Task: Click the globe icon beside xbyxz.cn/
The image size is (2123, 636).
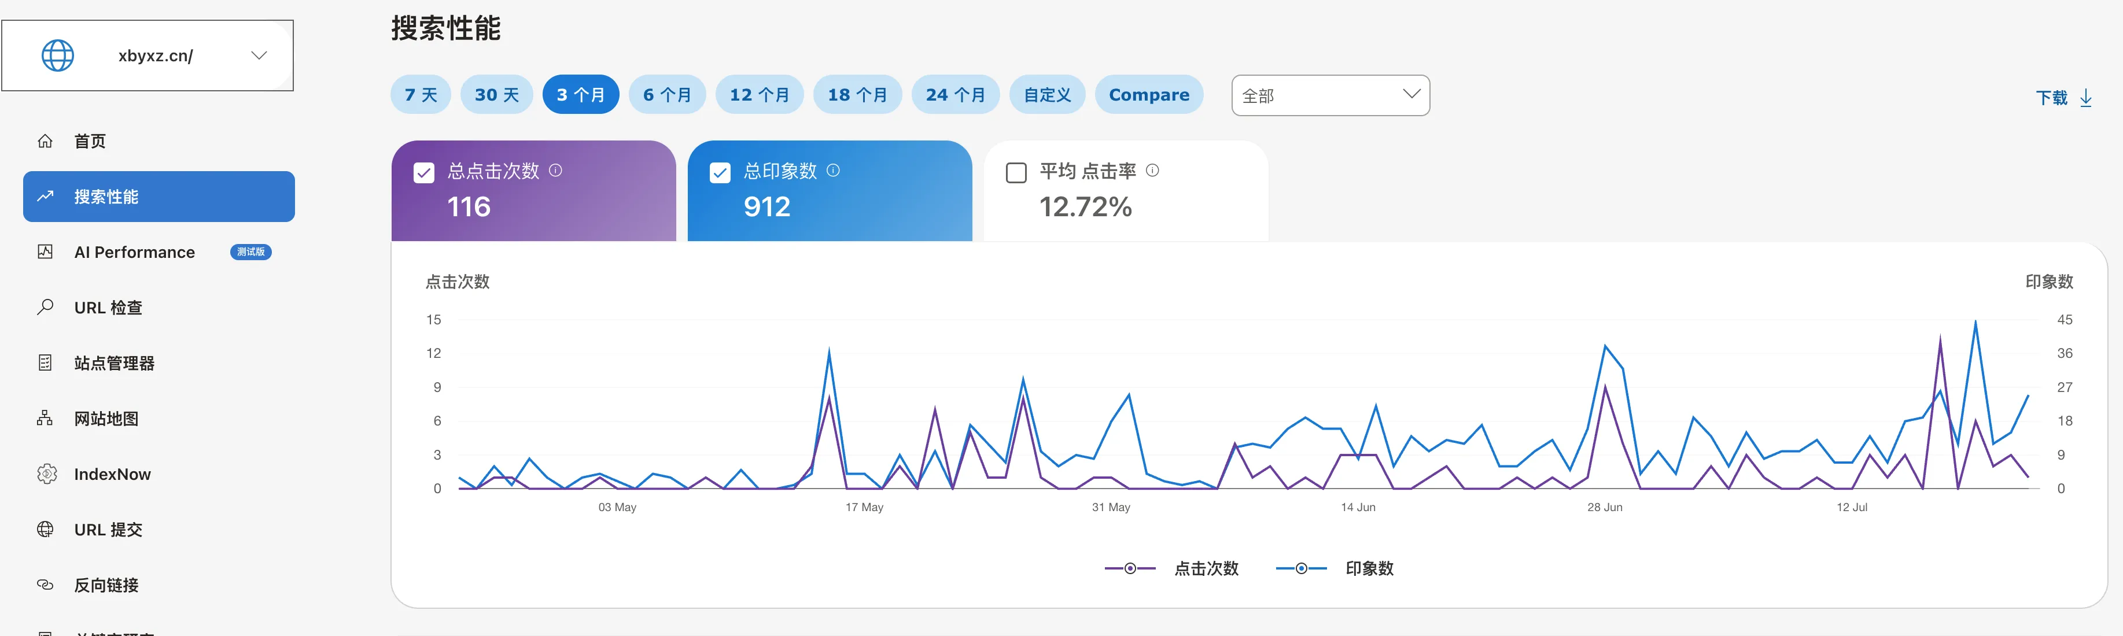Action: (58, 55)
